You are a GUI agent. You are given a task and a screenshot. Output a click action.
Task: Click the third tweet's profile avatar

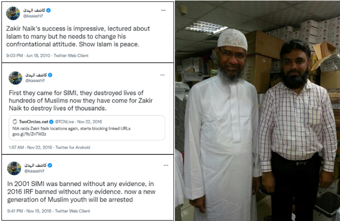14,168
